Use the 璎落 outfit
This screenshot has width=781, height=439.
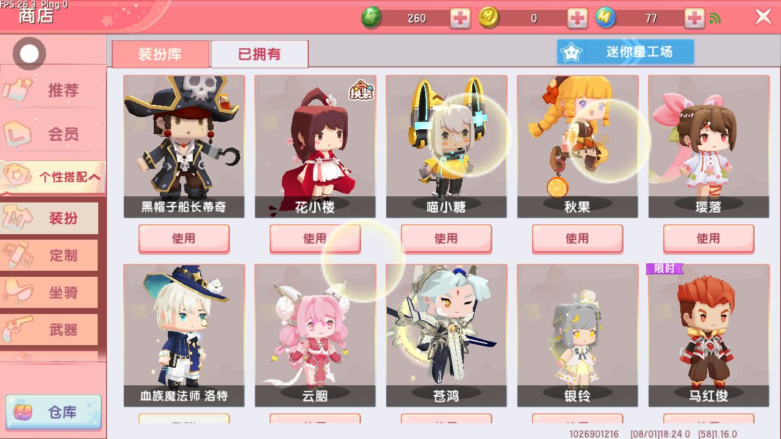pyautogui.click(x=708, y=238)
